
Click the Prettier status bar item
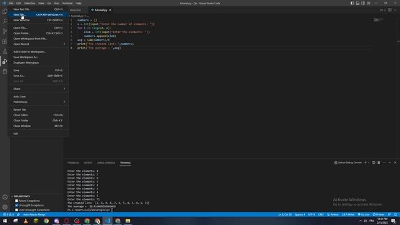point(379,214)
